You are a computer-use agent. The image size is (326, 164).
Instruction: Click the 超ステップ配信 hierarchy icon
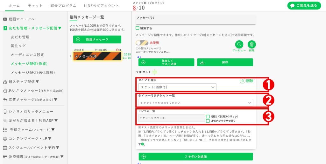5,82
